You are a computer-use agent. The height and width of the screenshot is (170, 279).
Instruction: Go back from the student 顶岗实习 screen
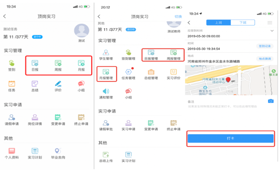tap(5, 16)
